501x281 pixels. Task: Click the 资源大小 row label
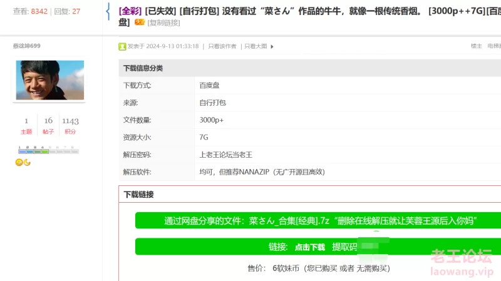pos(137,137)
